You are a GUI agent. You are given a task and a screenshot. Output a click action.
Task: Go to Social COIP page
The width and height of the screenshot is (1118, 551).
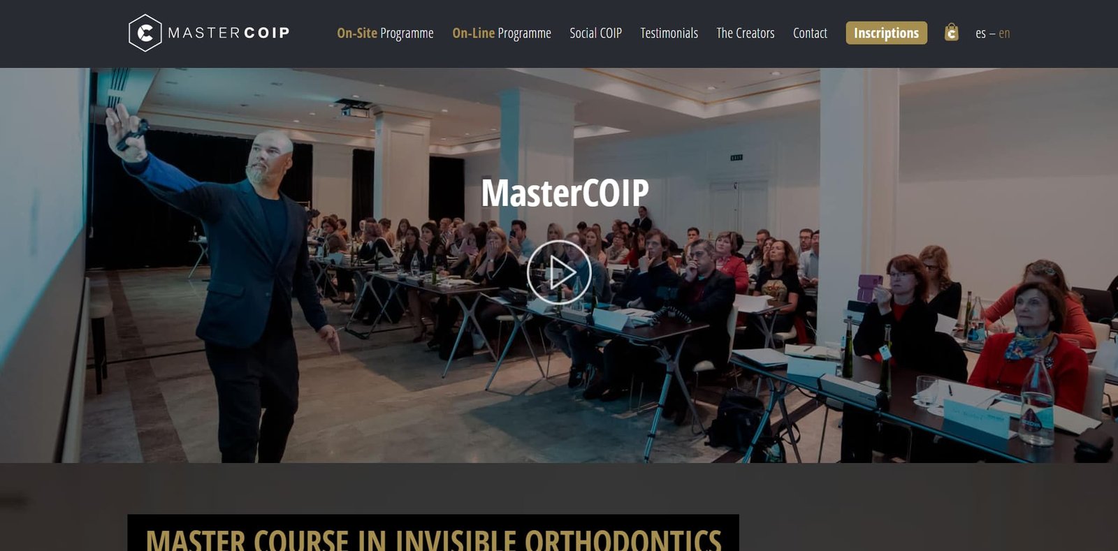tap(595, 33)
